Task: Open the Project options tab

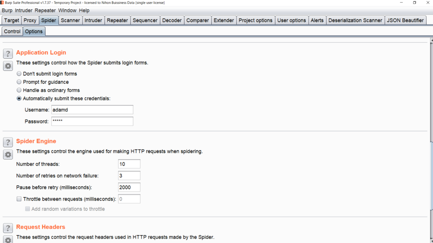Action: coord(255,20)
